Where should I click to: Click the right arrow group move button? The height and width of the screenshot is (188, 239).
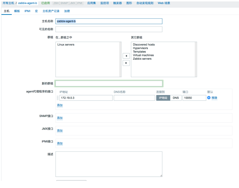click(x=126, y=63)
